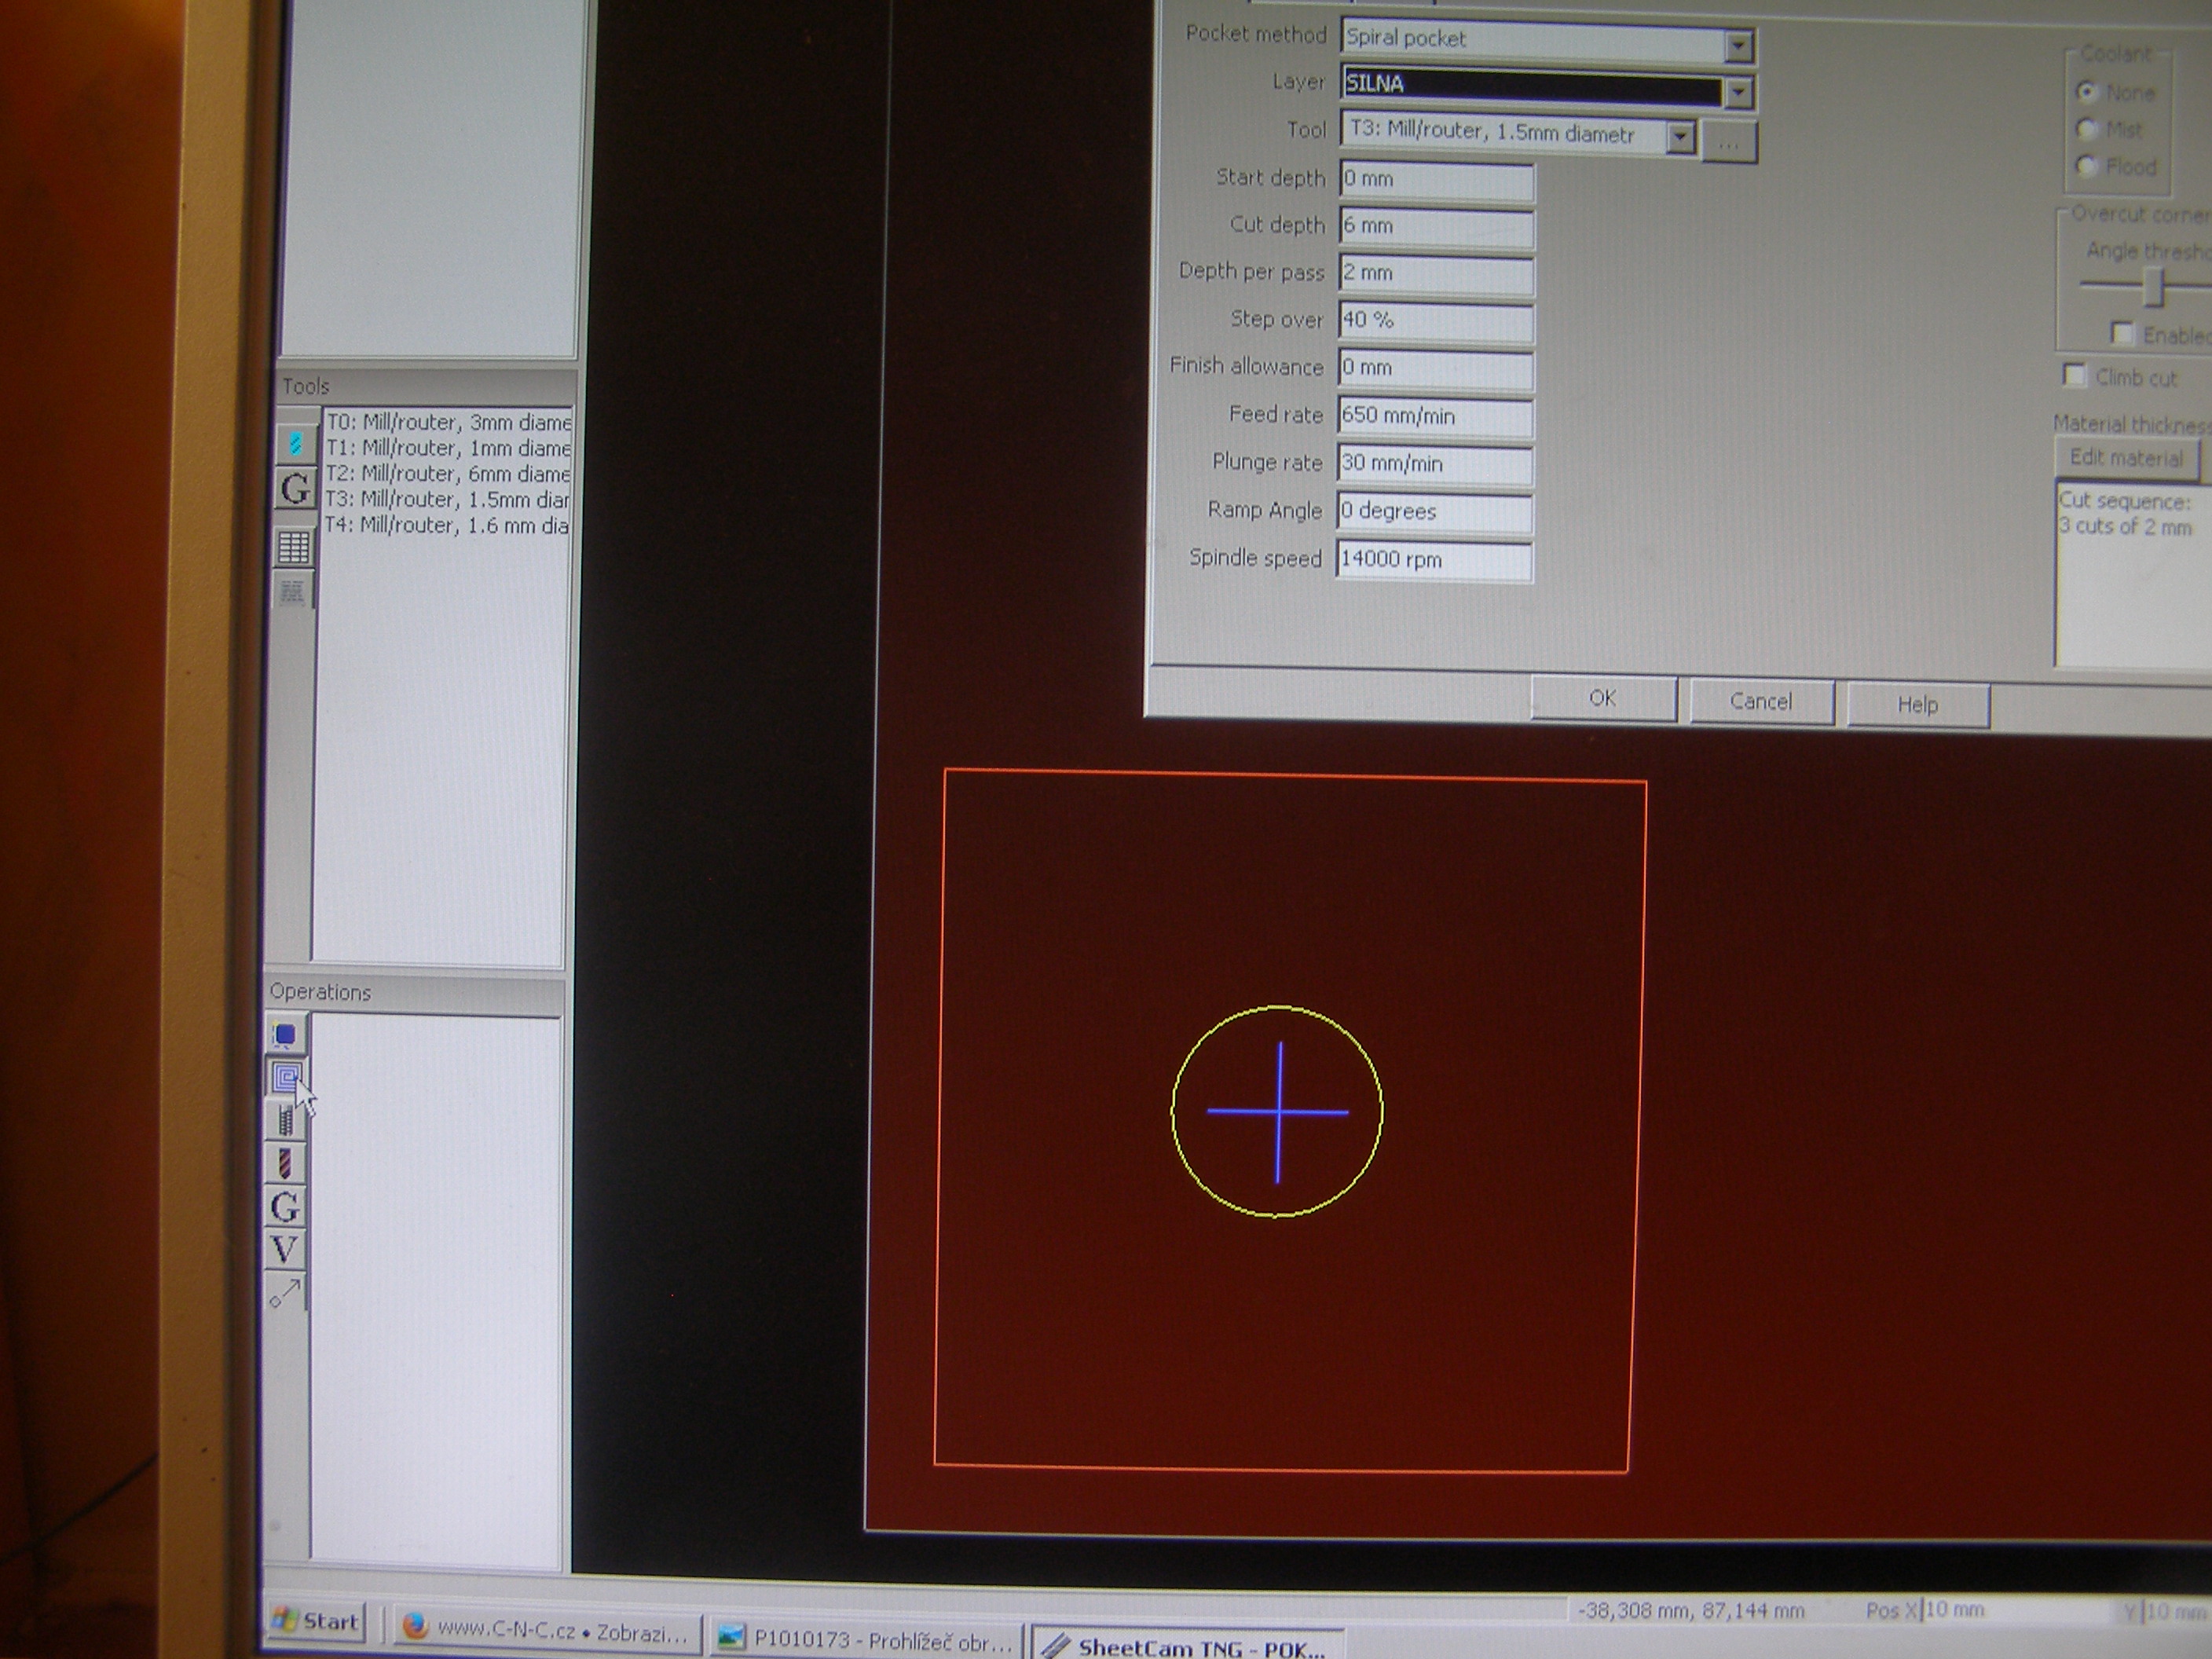Select the spiral pocket operation icon
The width and height of the screenshot is (2212, 1659).
tap(286, 1078)
